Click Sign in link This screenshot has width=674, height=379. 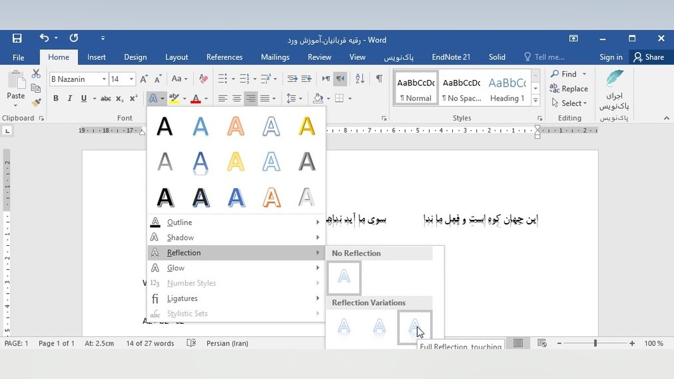(611, 57)
